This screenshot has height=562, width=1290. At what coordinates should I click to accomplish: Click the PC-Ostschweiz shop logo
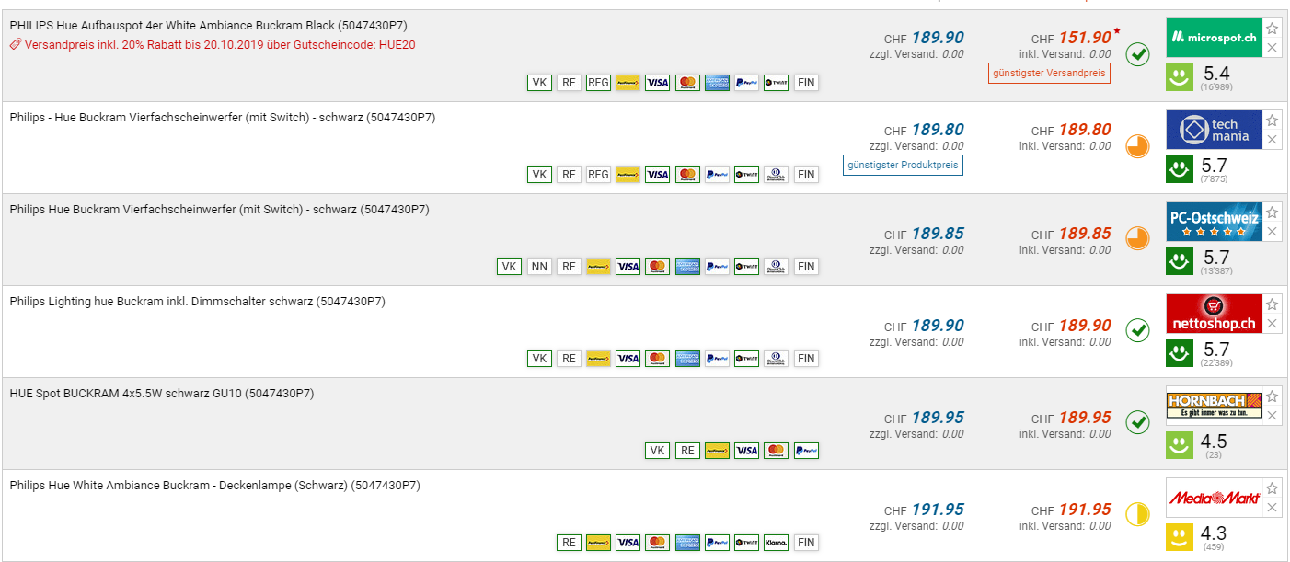point(1214,222)
